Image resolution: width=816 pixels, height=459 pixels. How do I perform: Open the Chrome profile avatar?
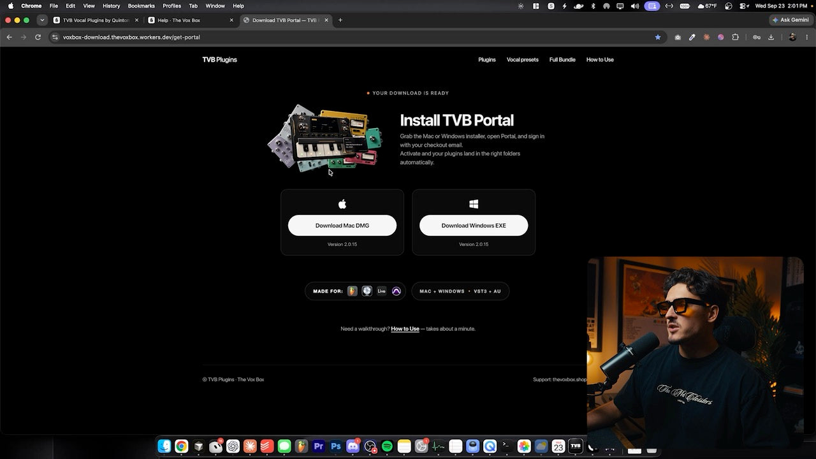pyautogui.click(x=792, y=38)
